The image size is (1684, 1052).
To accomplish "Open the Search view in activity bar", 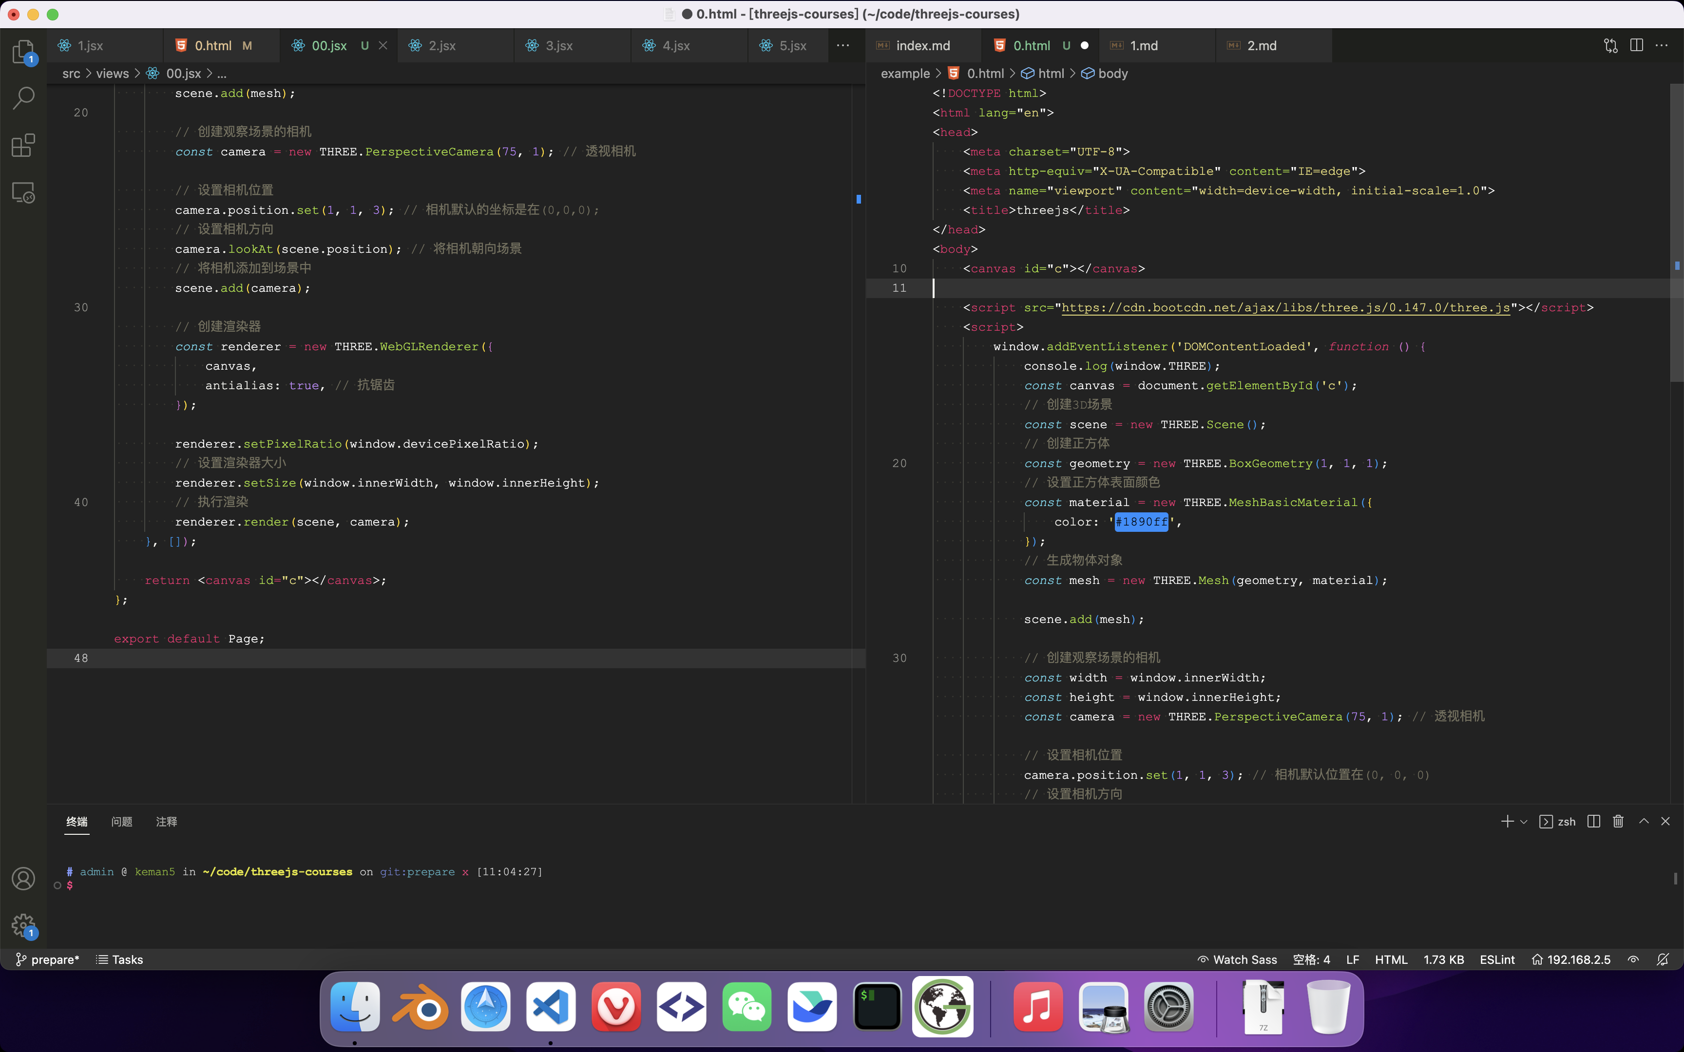I will point(23,98).
